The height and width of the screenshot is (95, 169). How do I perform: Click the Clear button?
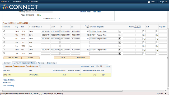tap(63, 58)
